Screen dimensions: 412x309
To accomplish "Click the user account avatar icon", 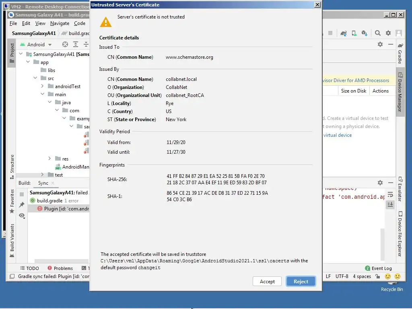I will (399, 33).
